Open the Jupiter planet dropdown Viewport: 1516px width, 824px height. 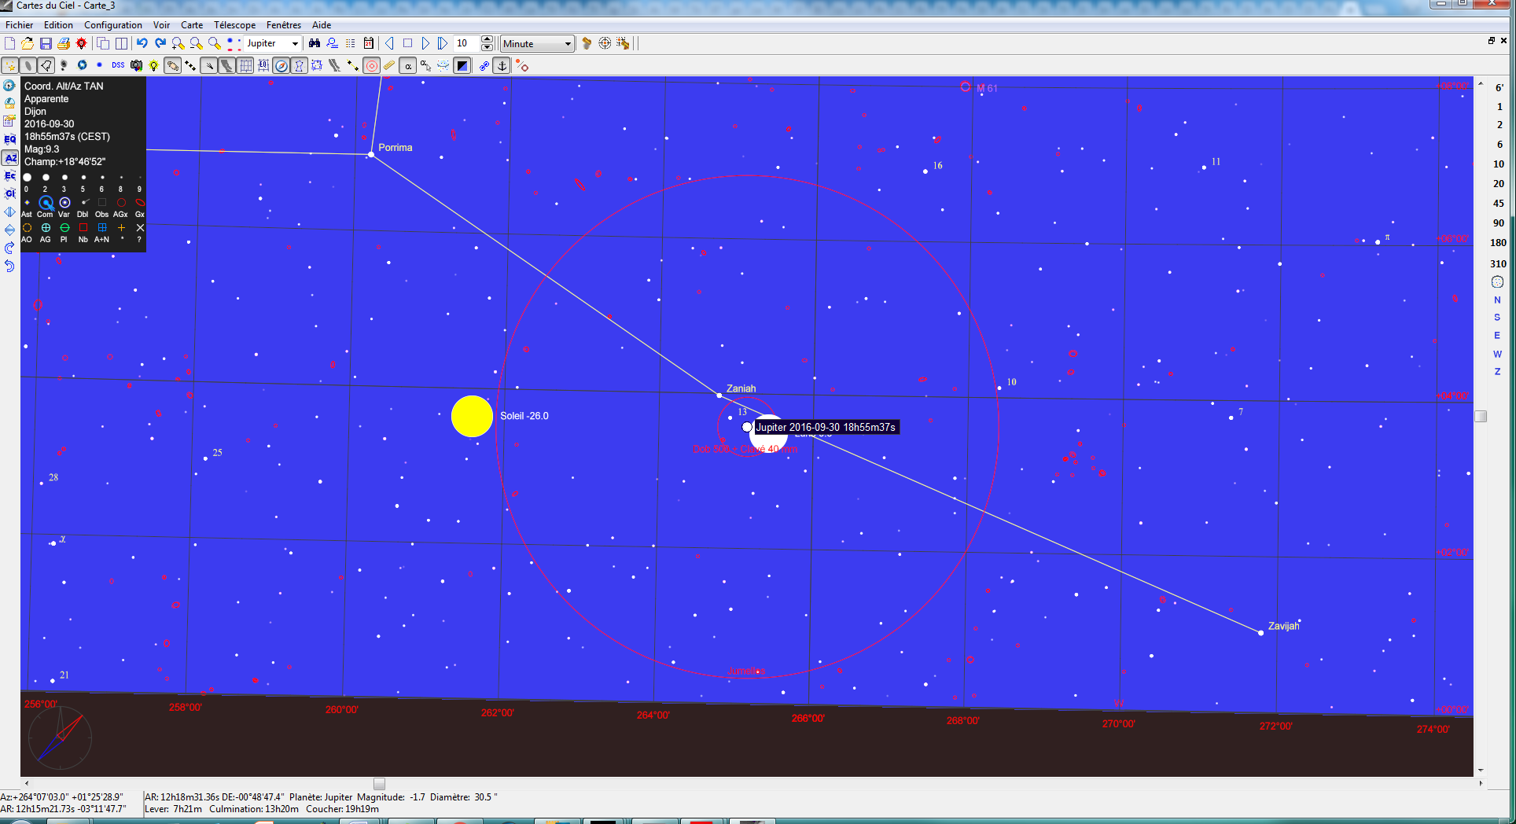(295, 44)
